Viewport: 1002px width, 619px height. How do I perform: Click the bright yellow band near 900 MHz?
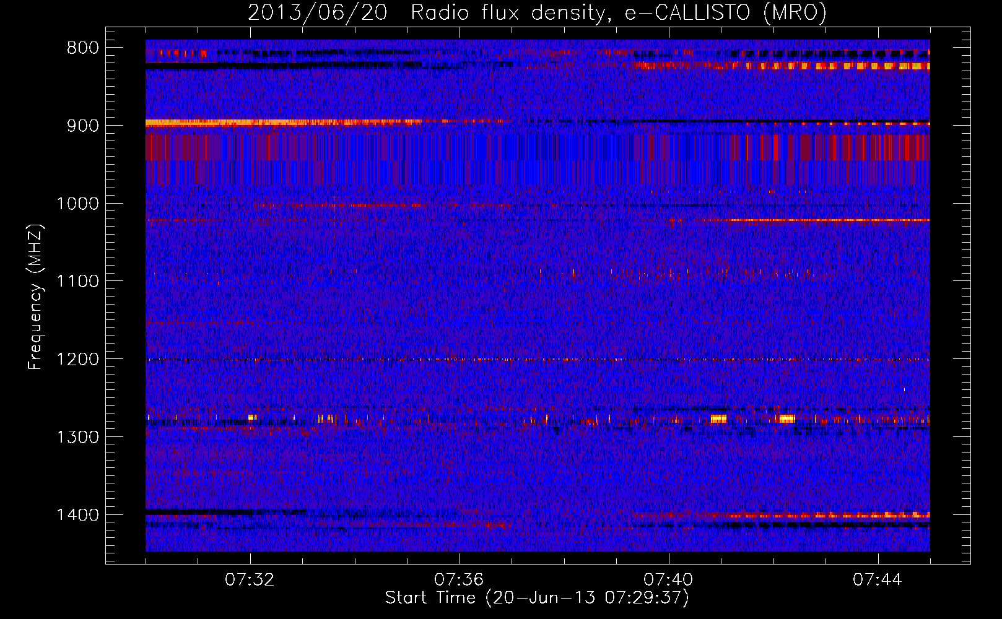[x=283, y=123]
